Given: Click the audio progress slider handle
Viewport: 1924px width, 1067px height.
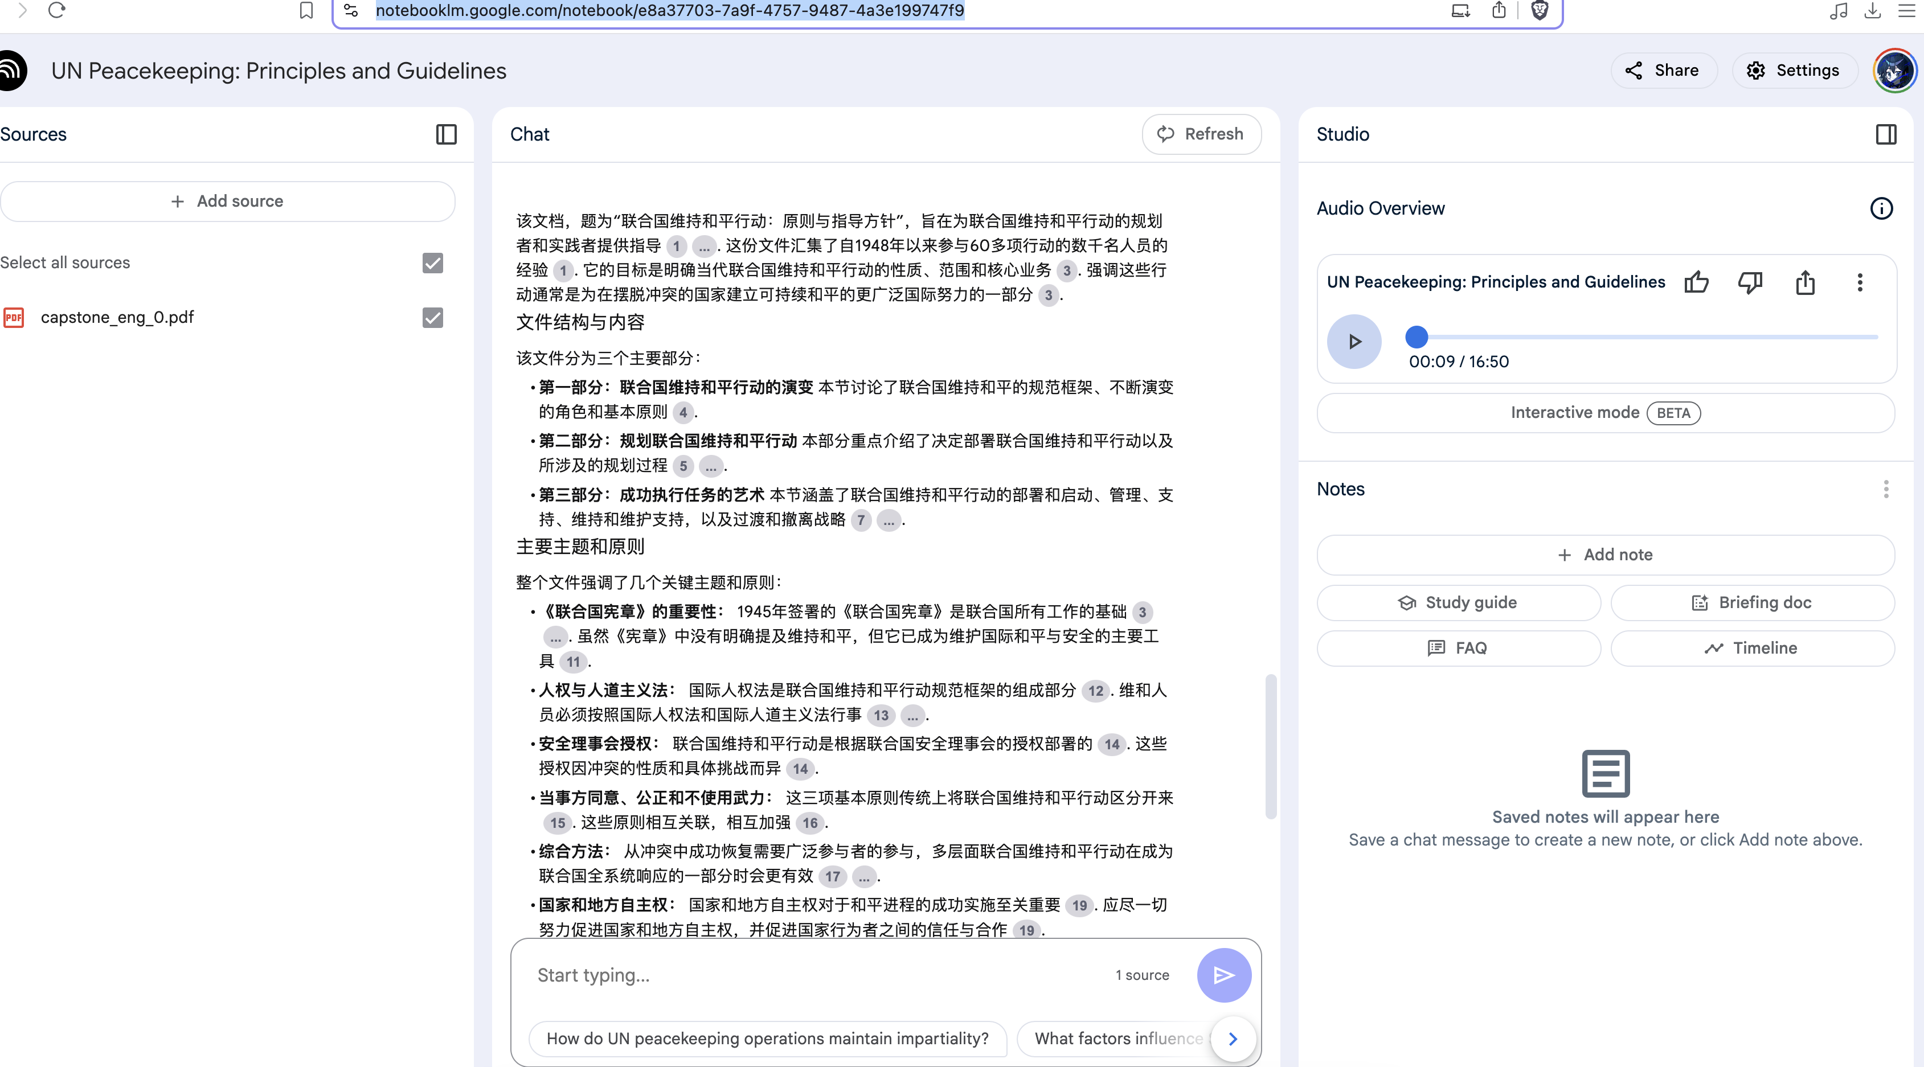Looking at the screenshot, I should point(1416,338).
